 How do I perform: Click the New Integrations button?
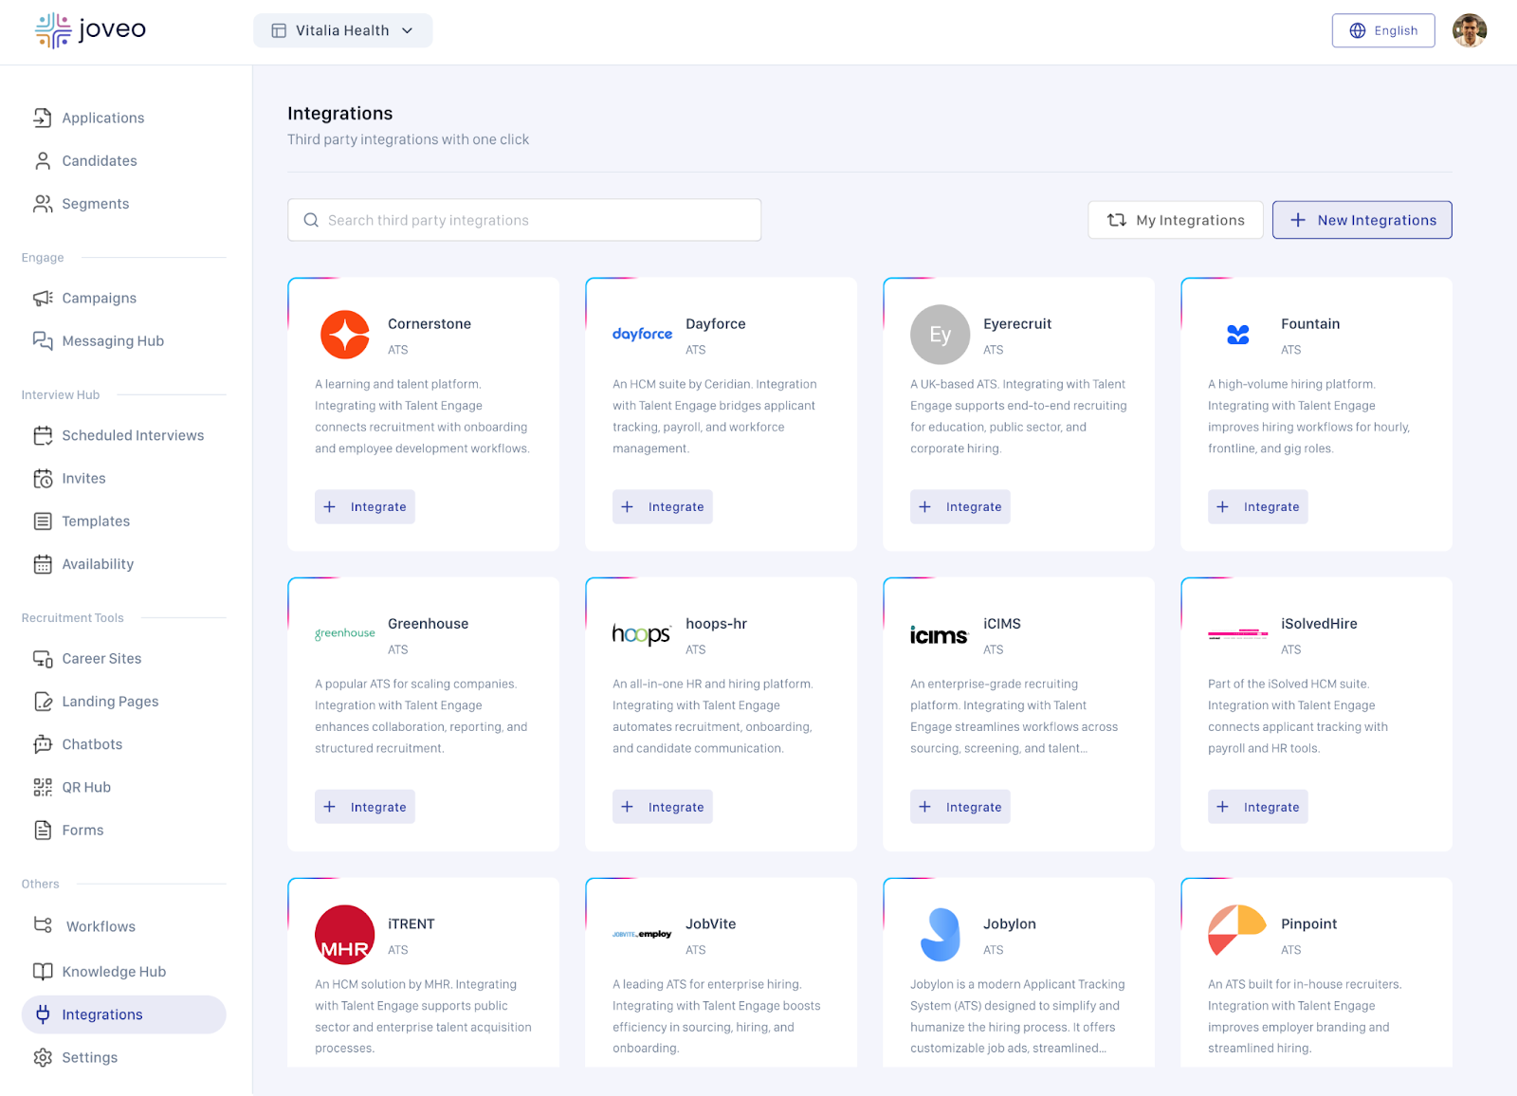[x=1362, y=220]
